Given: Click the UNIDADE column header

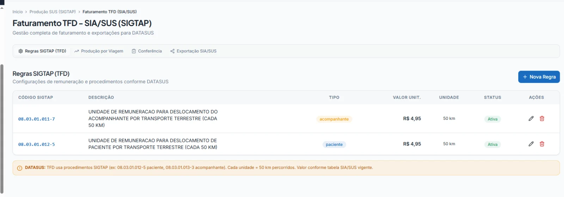Looking at the screenshot, I should [x=449, y=97].
